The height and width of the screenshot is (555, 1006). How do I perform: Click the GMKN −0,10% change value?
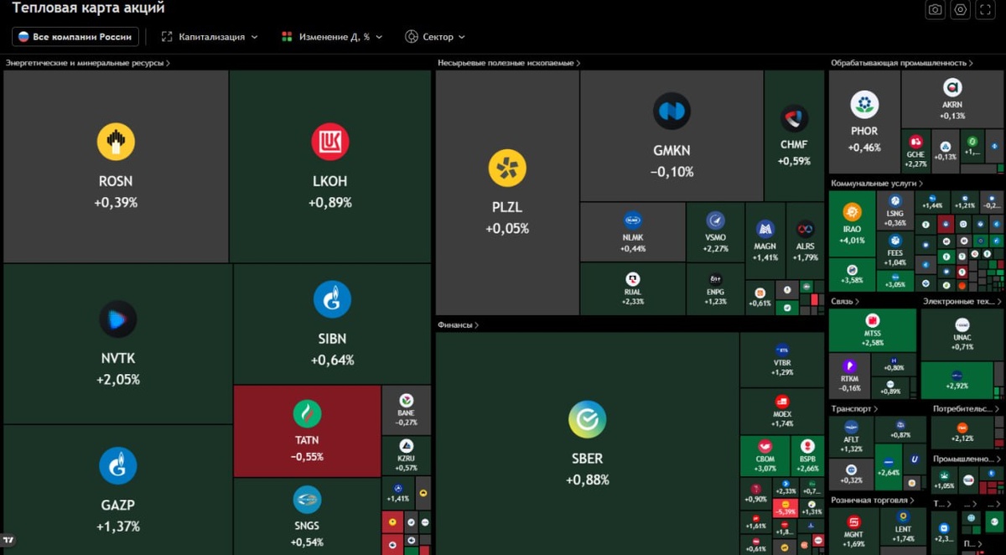[672, 172]
